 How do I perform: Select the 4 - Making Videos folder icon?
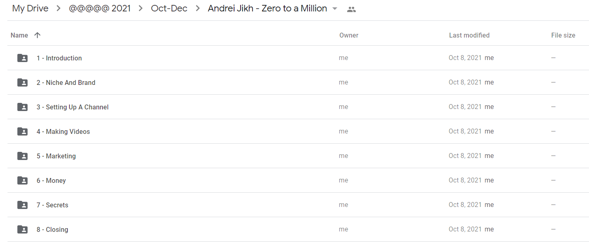tap(22, 131)
